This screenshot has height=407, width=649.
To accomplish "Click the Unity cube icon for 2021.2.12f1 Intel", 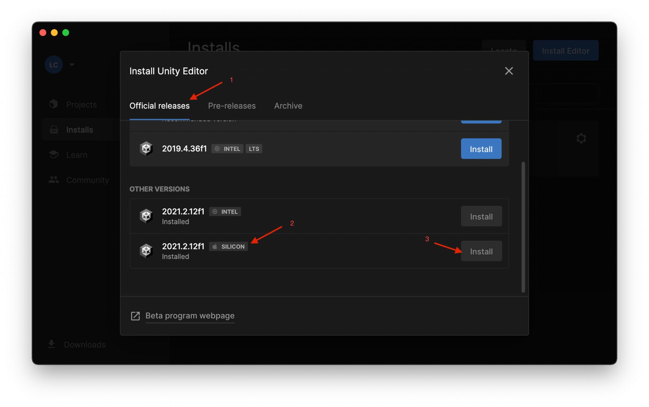I will point(146,216).
